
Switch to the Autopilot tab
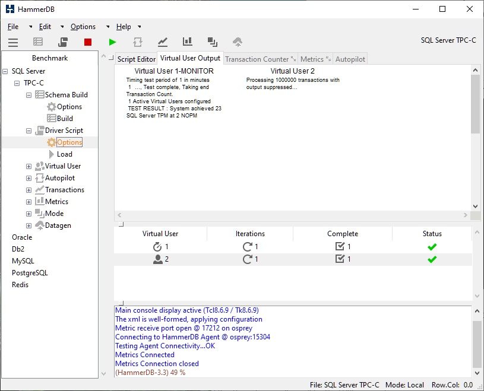click(x=350, y=59)
